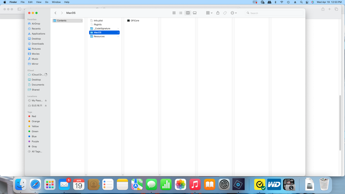
Task: Filter by Purple tag
Action: point(35,142)
